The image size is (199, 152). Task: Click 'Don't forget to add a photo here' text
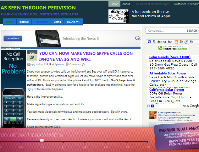[x=81, y=83]
